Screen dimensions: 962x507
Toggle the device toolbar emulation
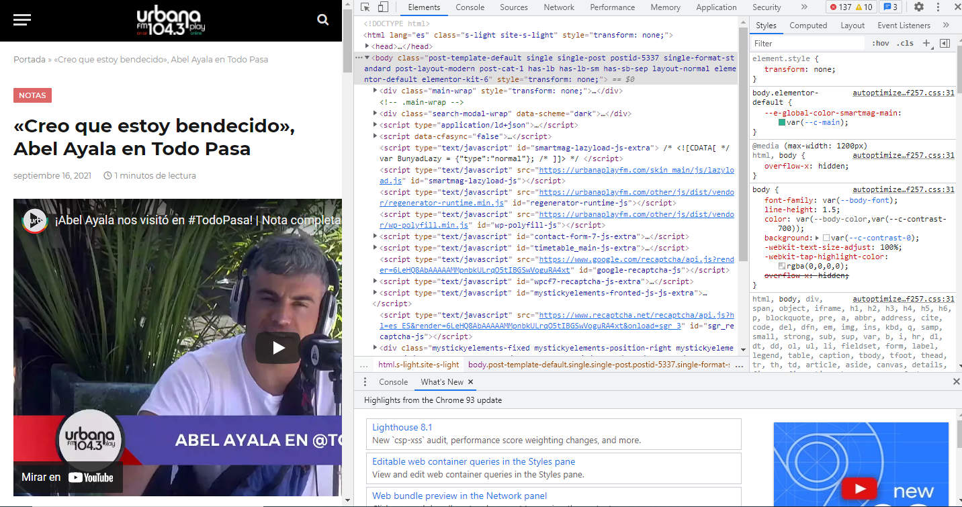click(x=382, y=7)
